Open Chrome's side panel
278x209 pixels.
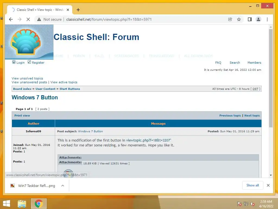250,19
